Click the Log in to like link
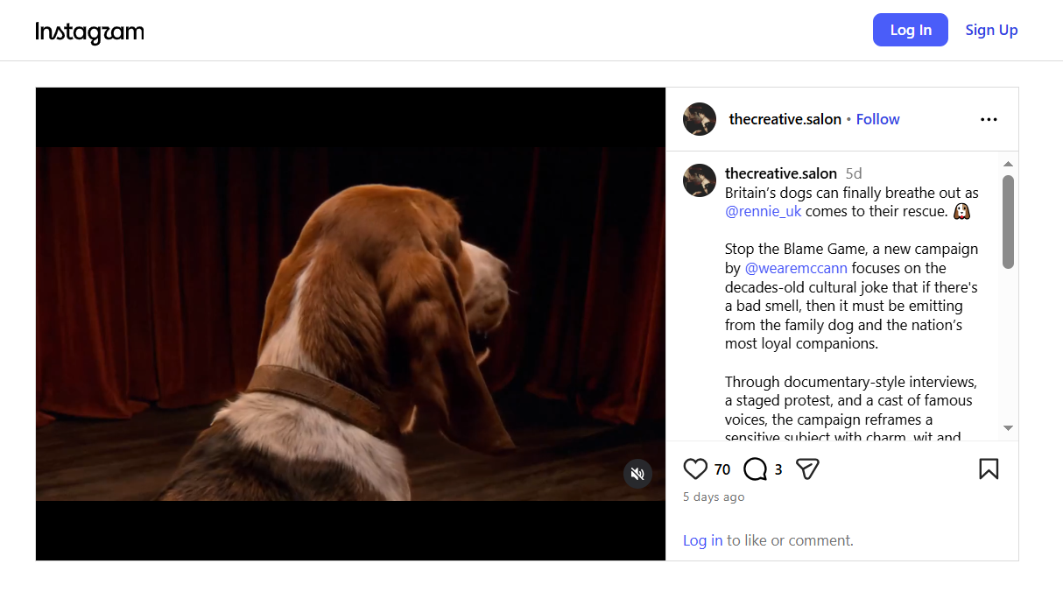Viewport: 1063px width, 599px height. click(702, 540)
